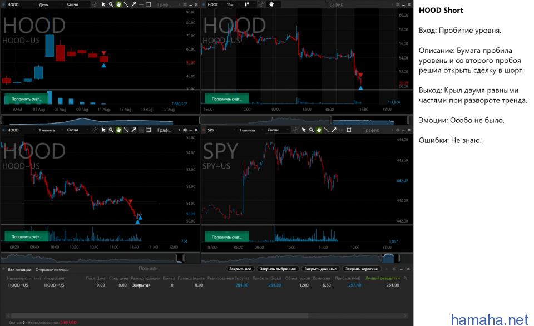Open settings gear of the Positions panel
This screenshot has width=534, height=326.
tap(394, 269)
